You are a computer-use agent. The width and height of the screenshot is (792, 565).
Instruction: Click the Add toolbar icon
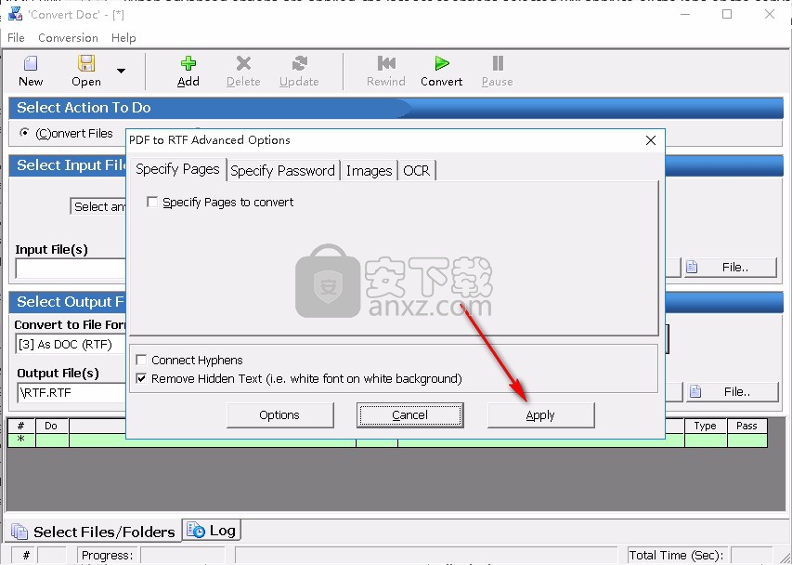pos(188,64)
